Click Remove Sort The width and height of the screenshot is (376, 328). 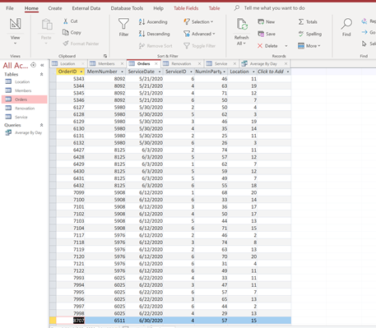click(x=156, y=46)
